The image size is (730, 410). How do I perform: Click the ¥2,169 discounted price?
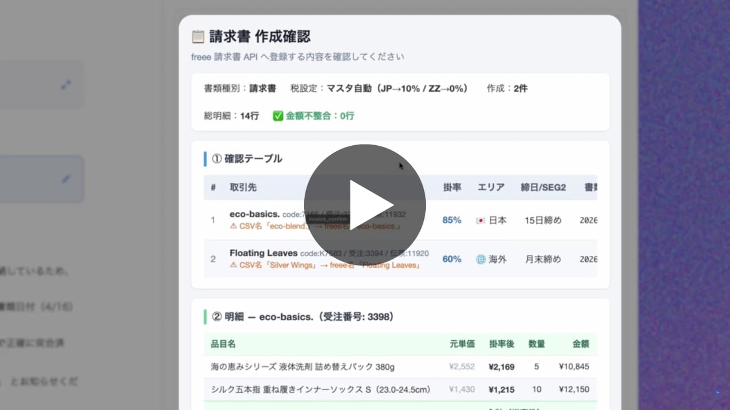pos(501,366)
